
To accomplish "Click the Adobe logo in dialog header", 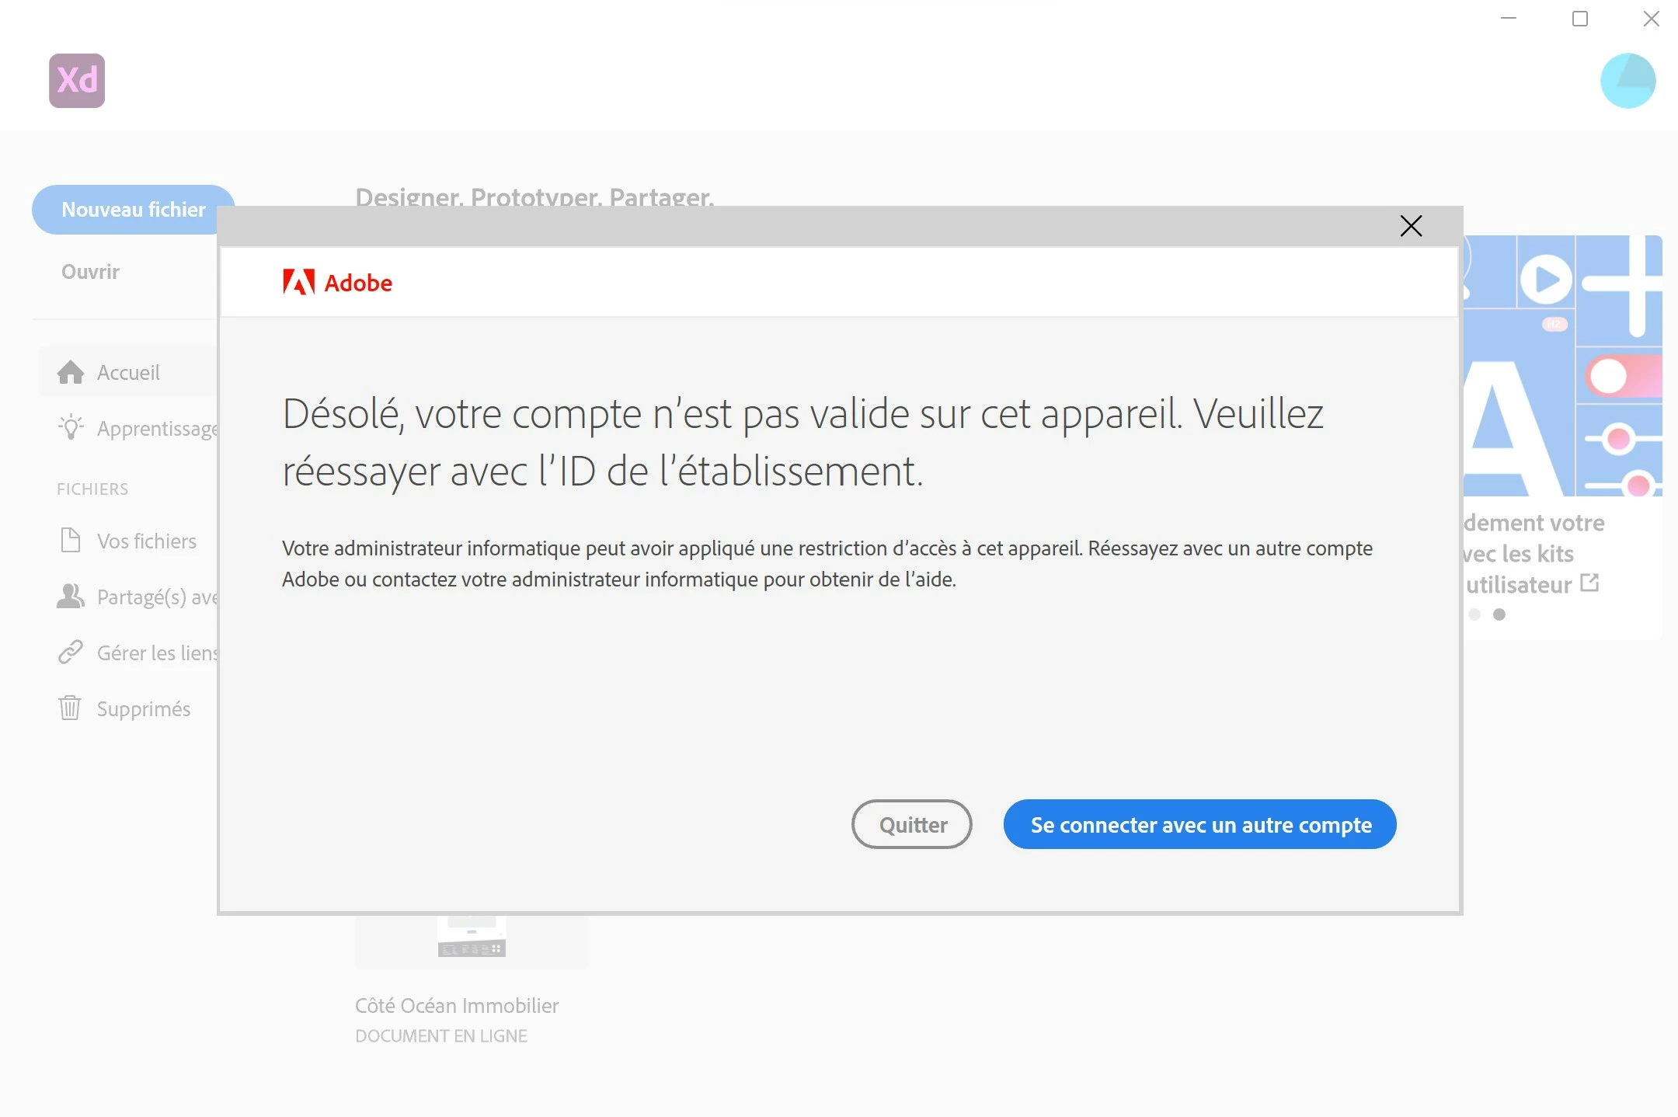I will (x=337, y=283).
